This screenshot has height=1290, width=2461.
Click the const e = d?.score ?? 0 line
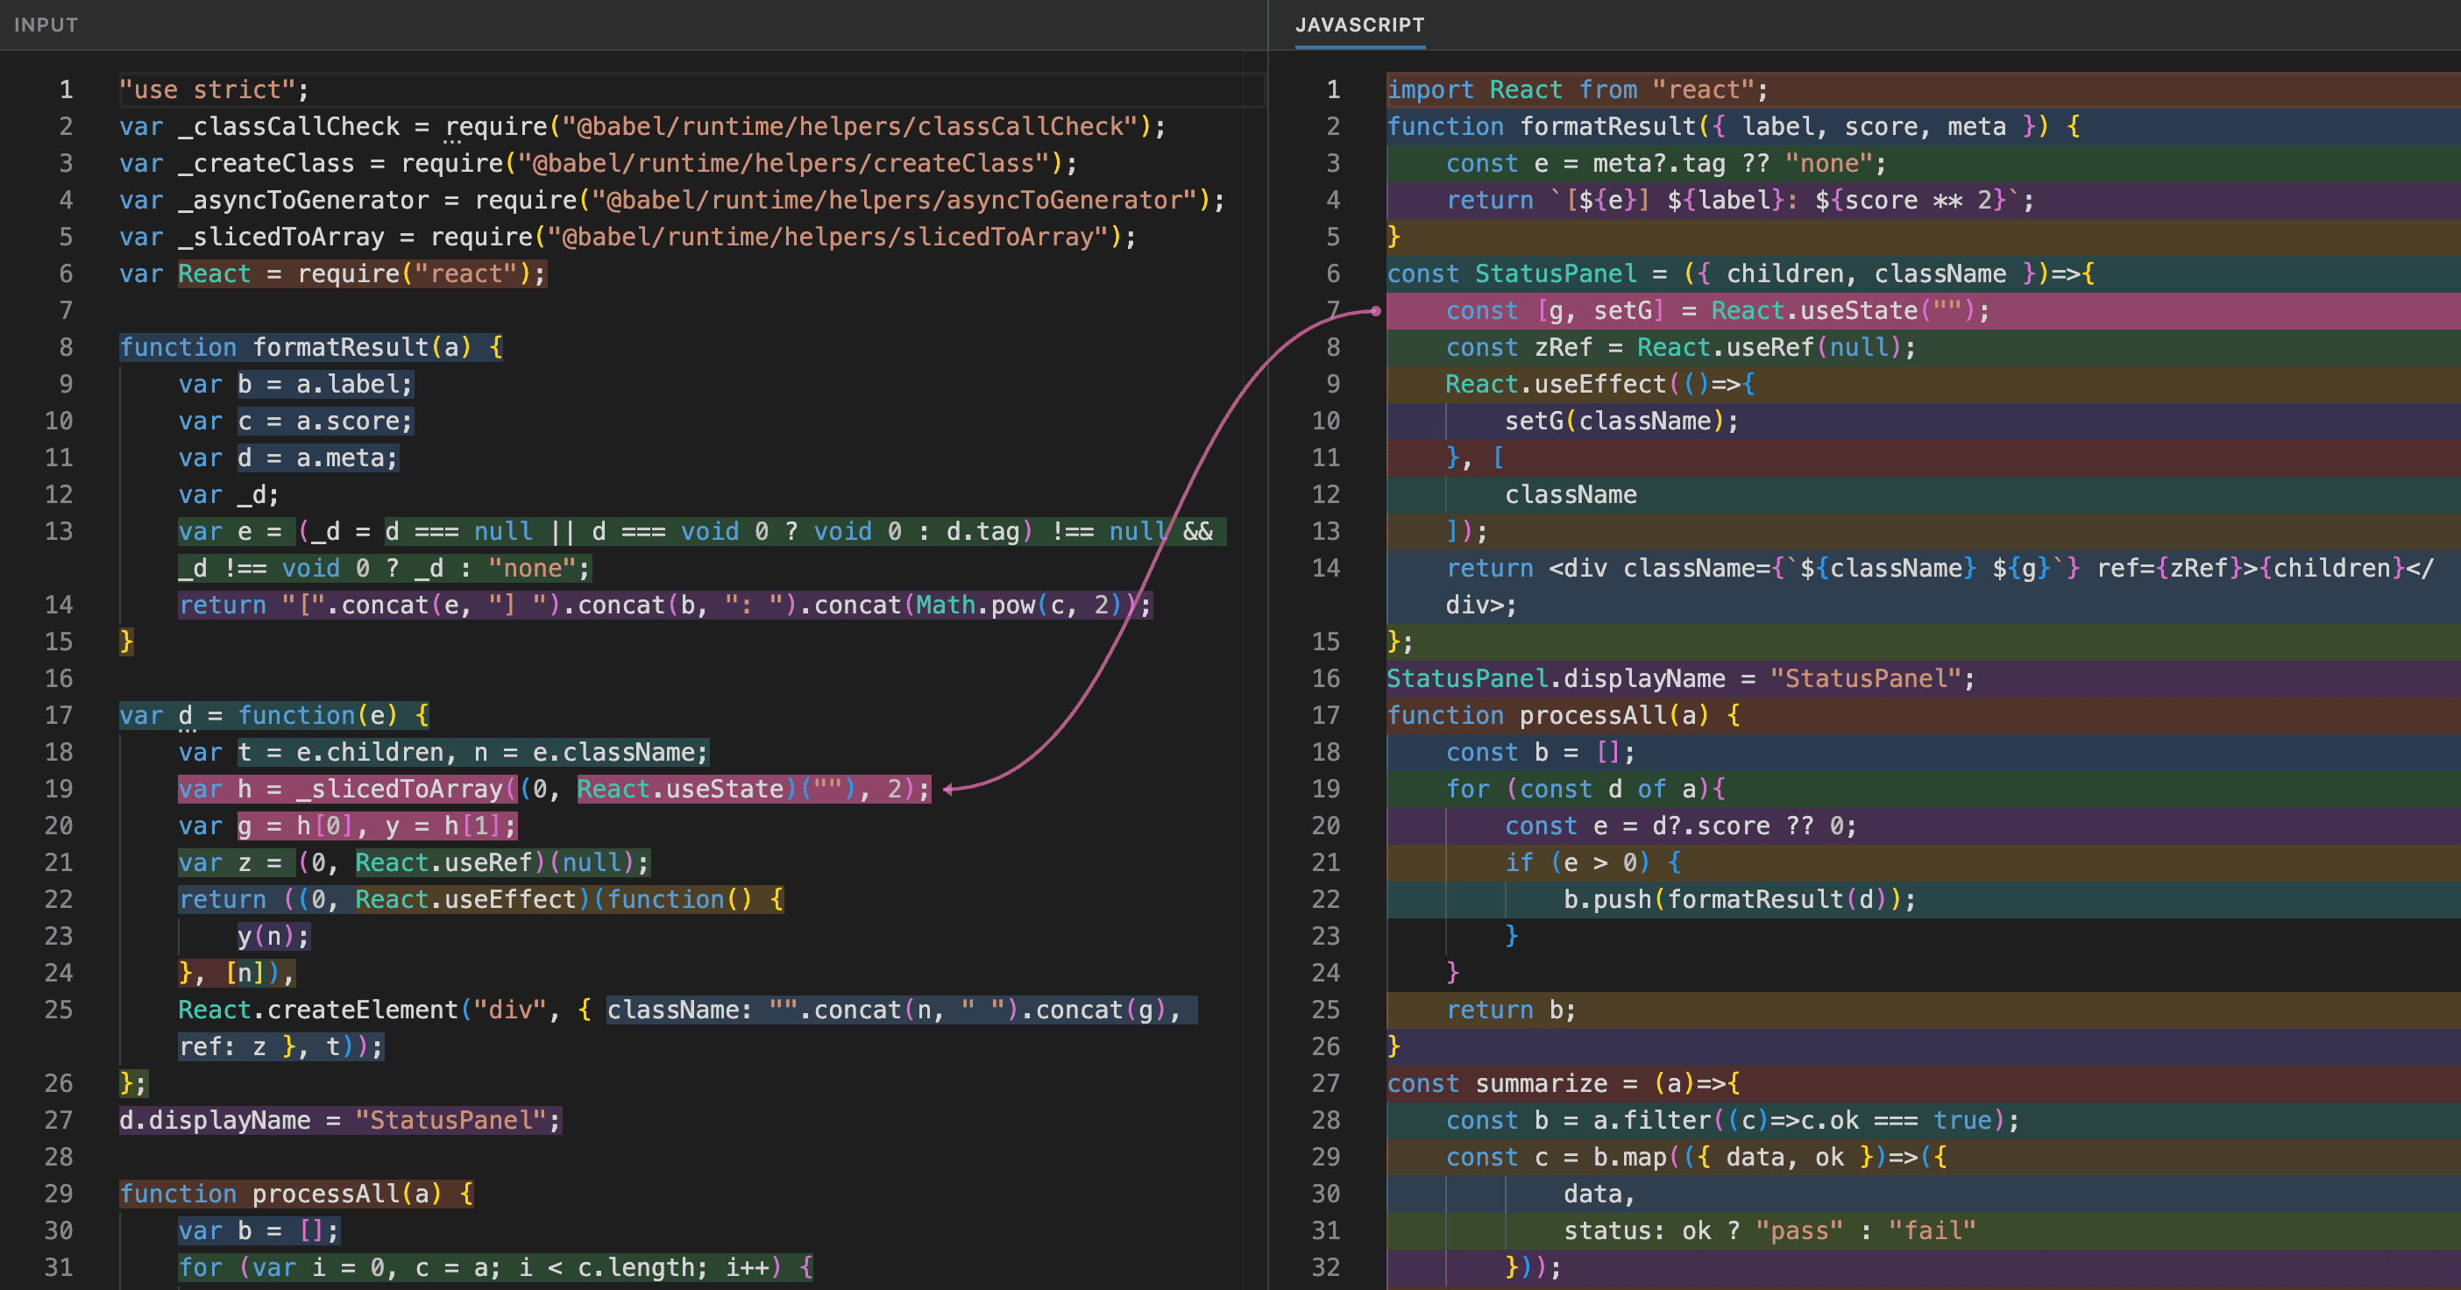coord(1682,826)
